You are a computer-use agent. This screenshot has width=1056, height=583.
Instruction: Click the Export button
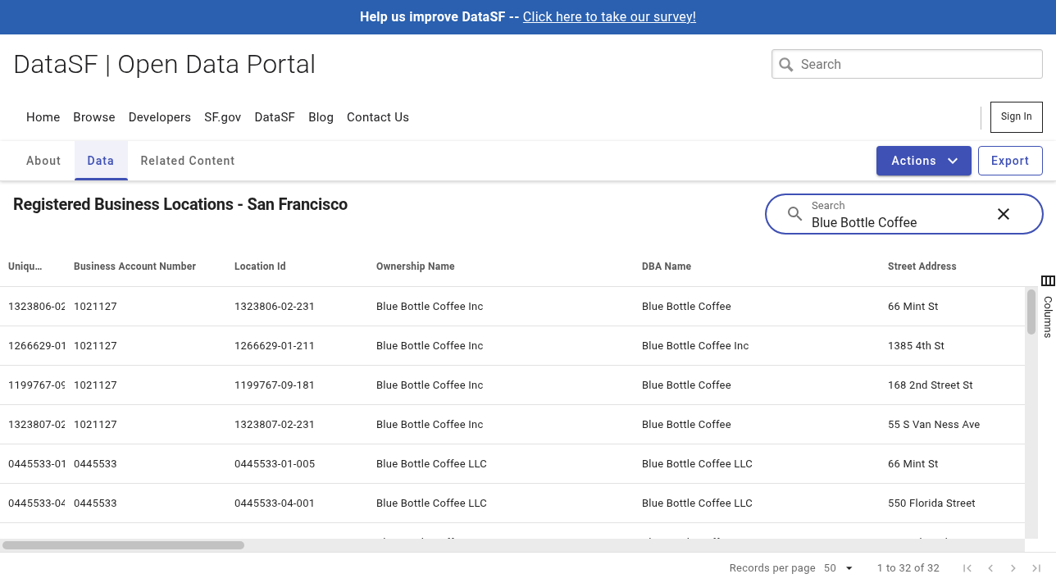[1010, 161]
